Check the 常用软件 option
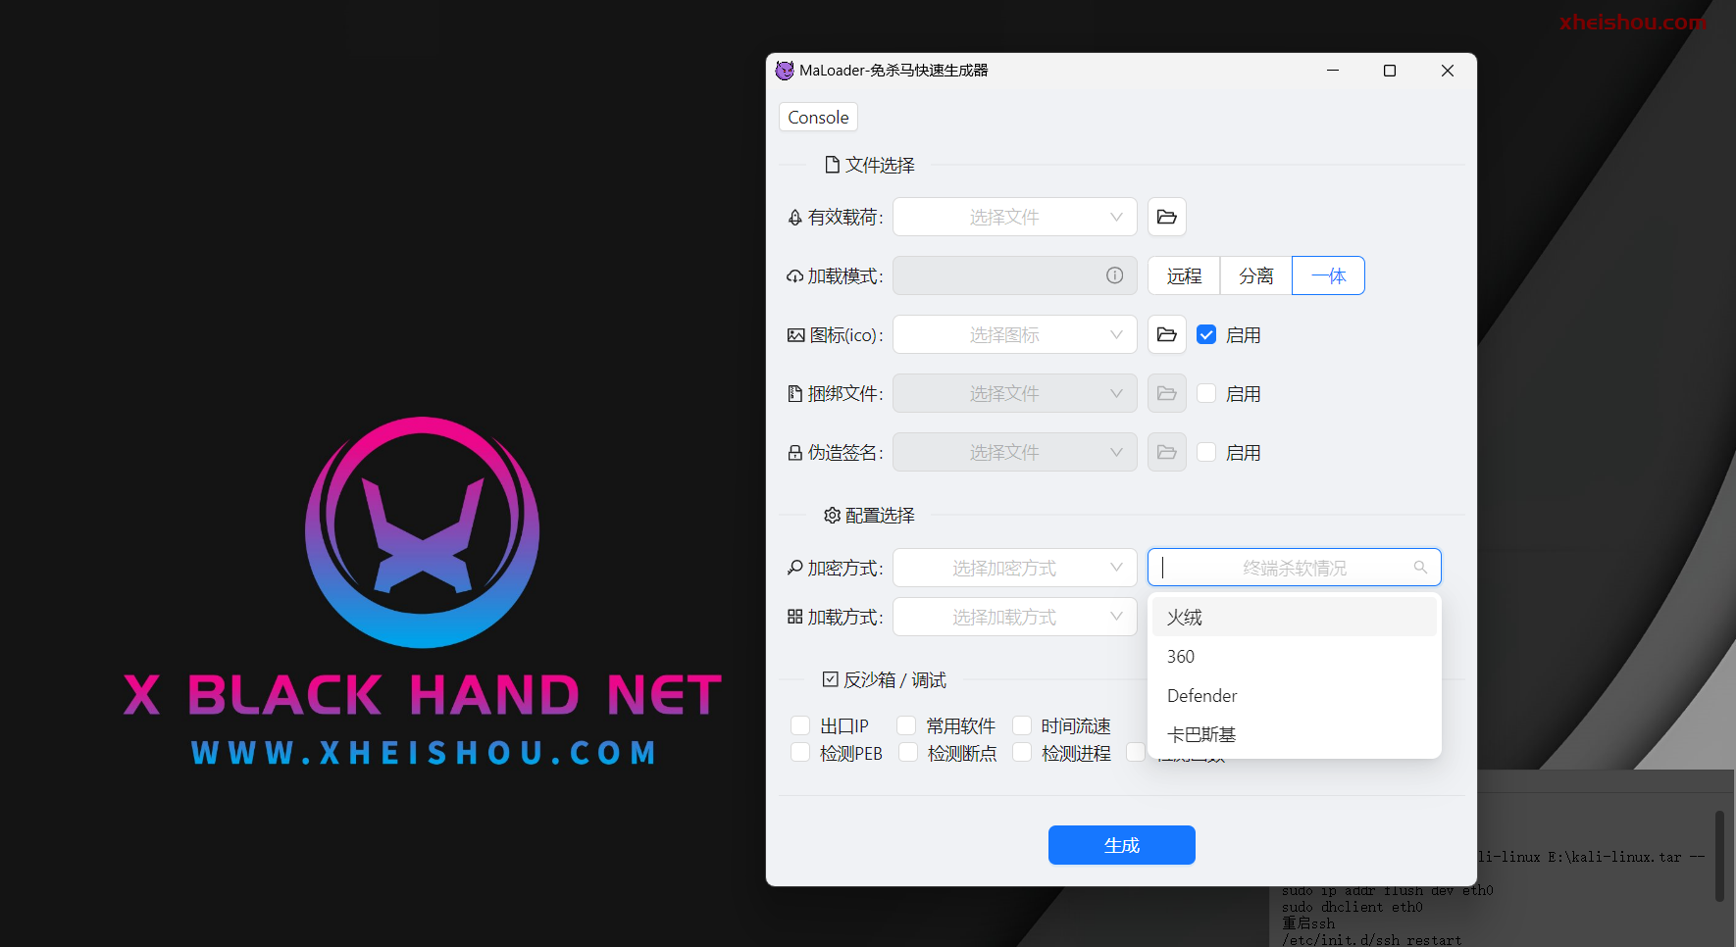 [x=906, y=725]
